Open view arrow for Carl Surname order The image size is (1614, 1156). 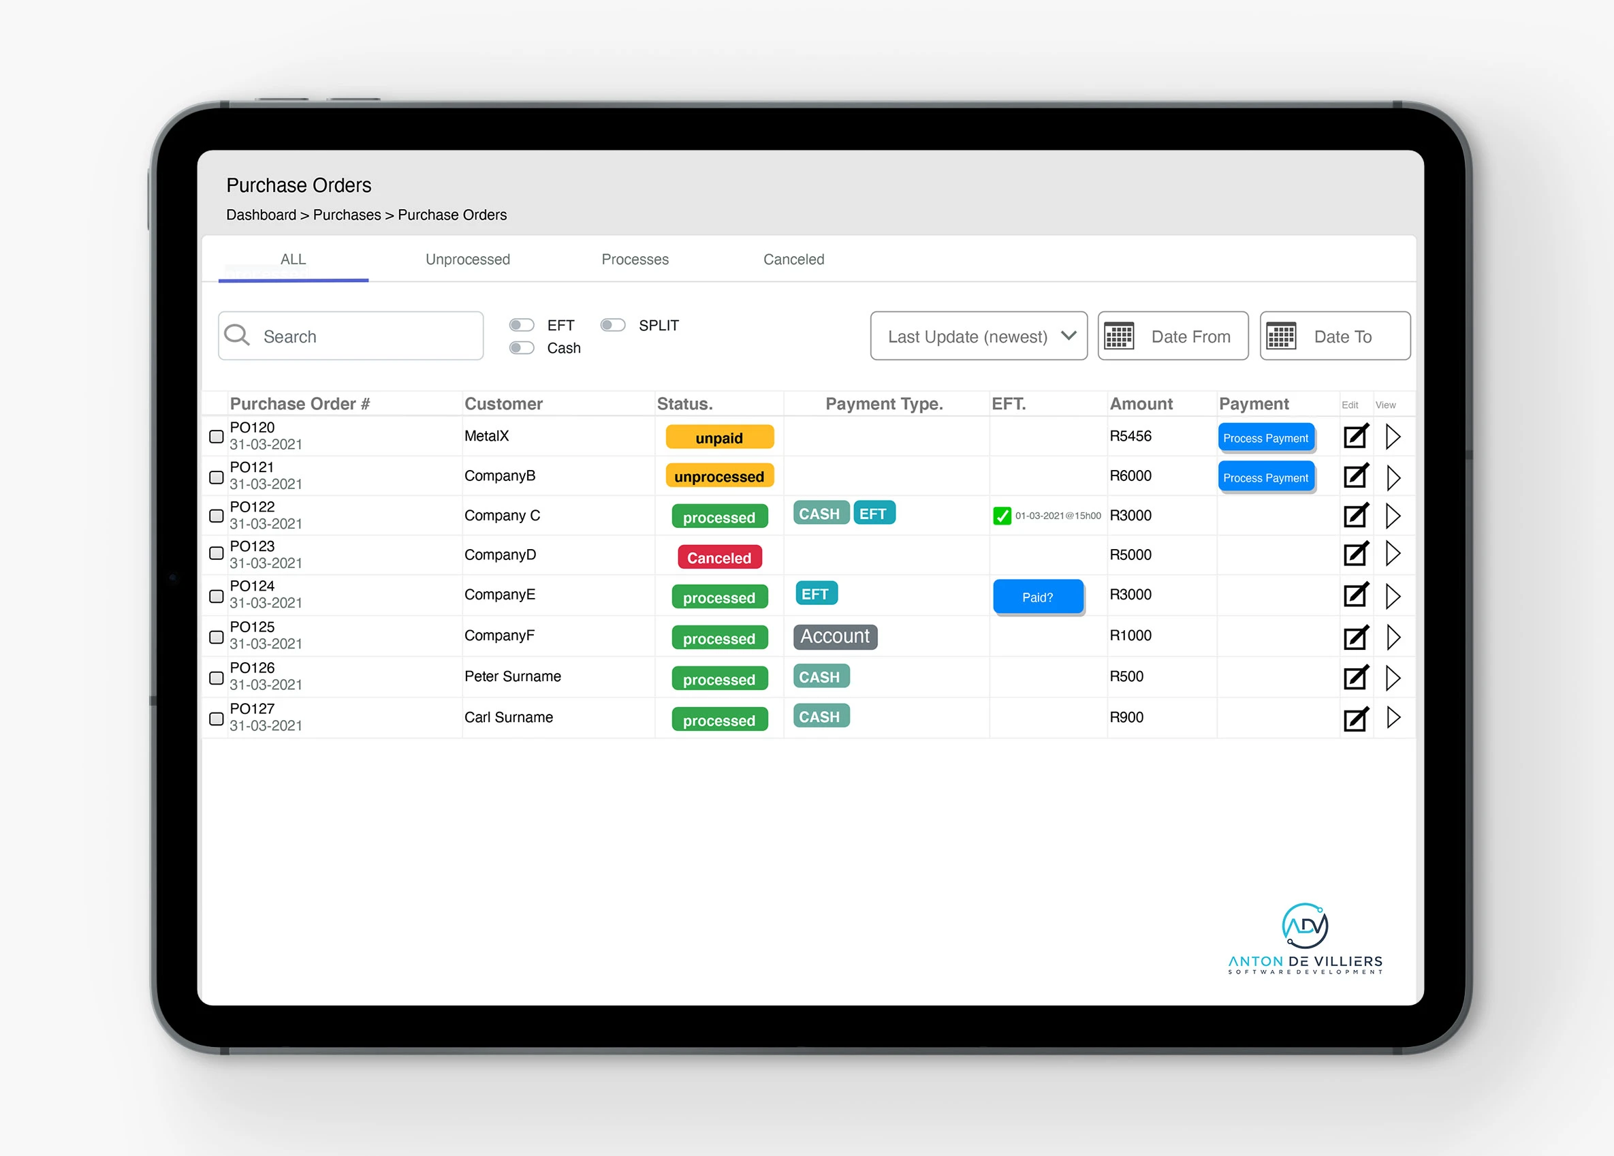pos(1393,717)
